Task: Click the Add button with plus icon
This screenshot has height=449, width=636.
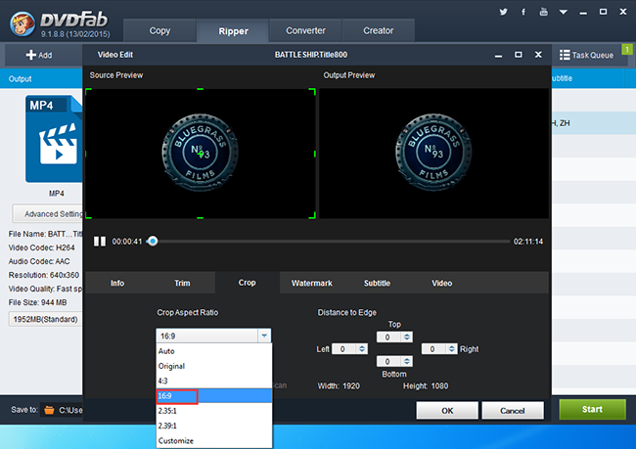Action: tap(39, 55)
